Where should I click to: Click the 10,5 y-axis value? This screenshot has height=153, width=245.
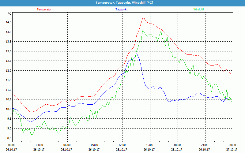(x=9, y=99)
